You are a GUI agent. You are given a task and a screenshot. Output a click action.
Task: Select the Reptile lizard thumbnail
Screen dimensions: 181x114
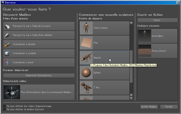[x=86, y=58]
